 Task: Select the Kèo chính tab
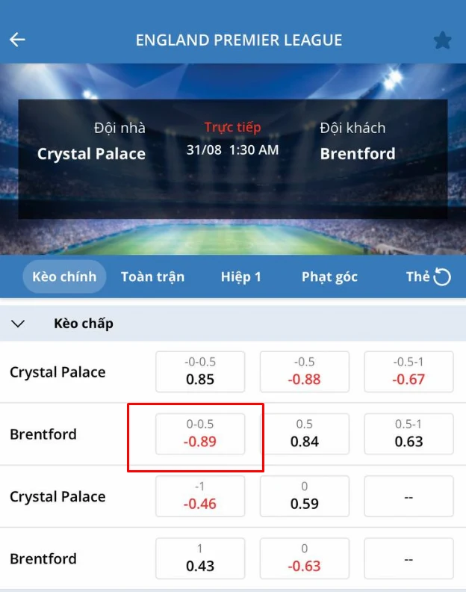(x=64, y=277)
